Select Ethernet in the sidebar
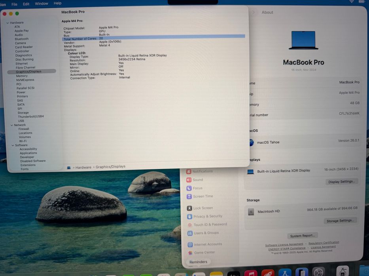Image resolution: width=369 pixels, height=276 pixels. [22, 63]
